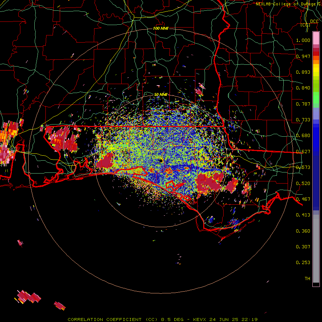
Task: Click the 0.520 legend value
Action: pos(303,183)
